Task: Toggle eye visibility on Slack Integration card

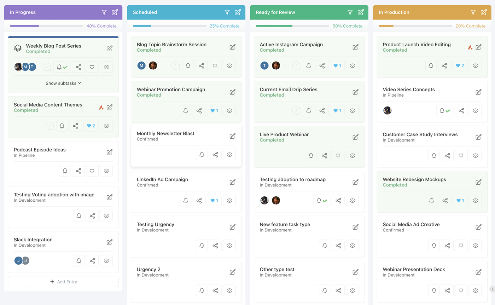Action: [106, 261]
